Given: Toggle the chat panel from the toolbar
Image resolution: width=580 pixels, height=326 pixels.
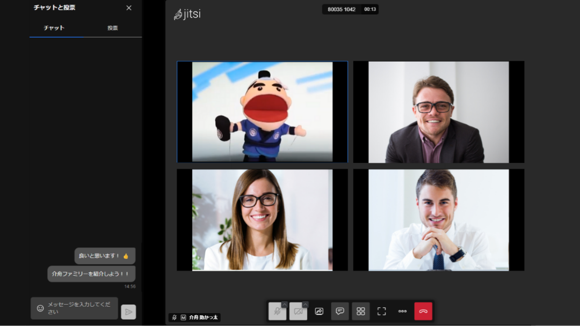Looking at the screenshot, I should point(339,311).
